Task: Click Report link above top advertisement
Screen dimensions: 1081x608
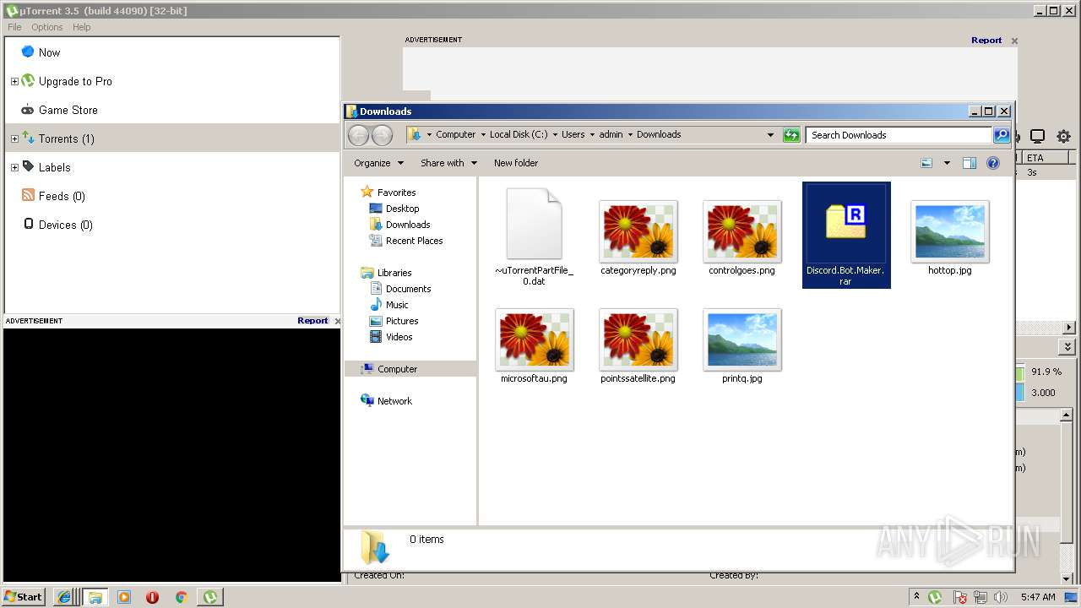Action: (x=986, y=40)
